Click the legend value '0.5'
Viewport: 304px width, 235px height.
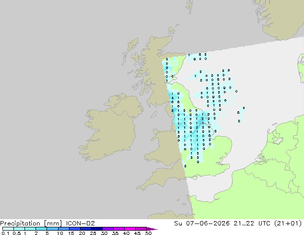(17, 233)
